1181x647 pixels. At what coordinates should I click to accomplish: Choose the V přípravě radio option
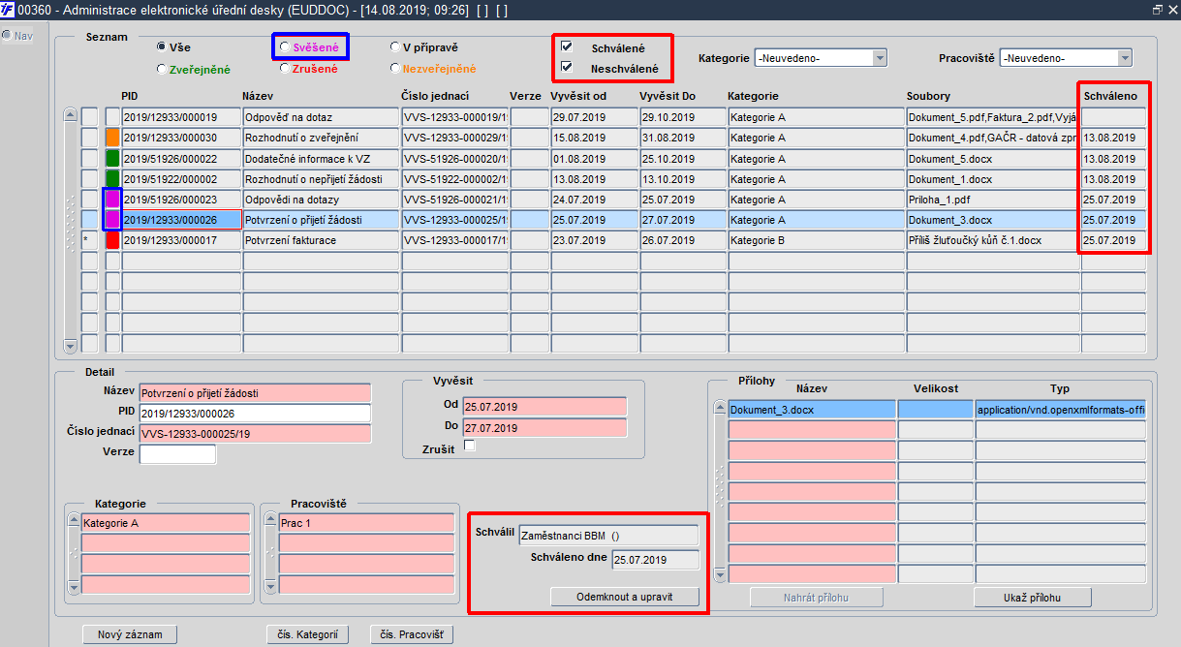394,46
